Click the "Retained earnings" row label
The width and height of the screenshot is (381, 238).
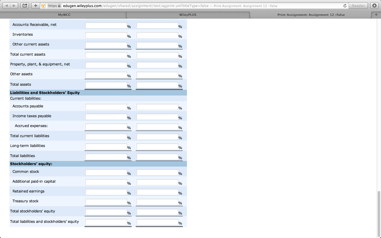[x=29, y=191]
